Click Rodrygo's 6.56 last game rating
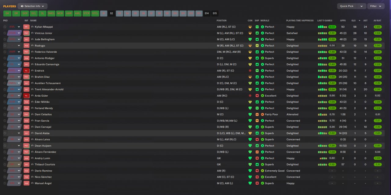The image size is (391, 195). pos(332,46)
